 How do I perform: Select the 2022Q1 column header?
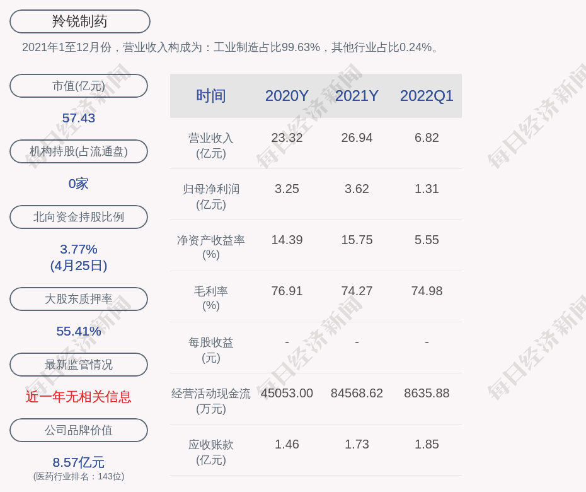tap(427, 96)
